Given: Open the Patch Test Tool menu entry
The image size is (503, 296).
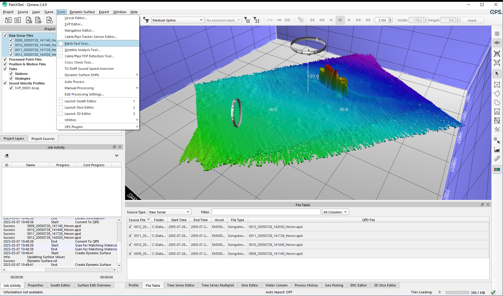Looking at the screenshot, I should pos(77,44).
